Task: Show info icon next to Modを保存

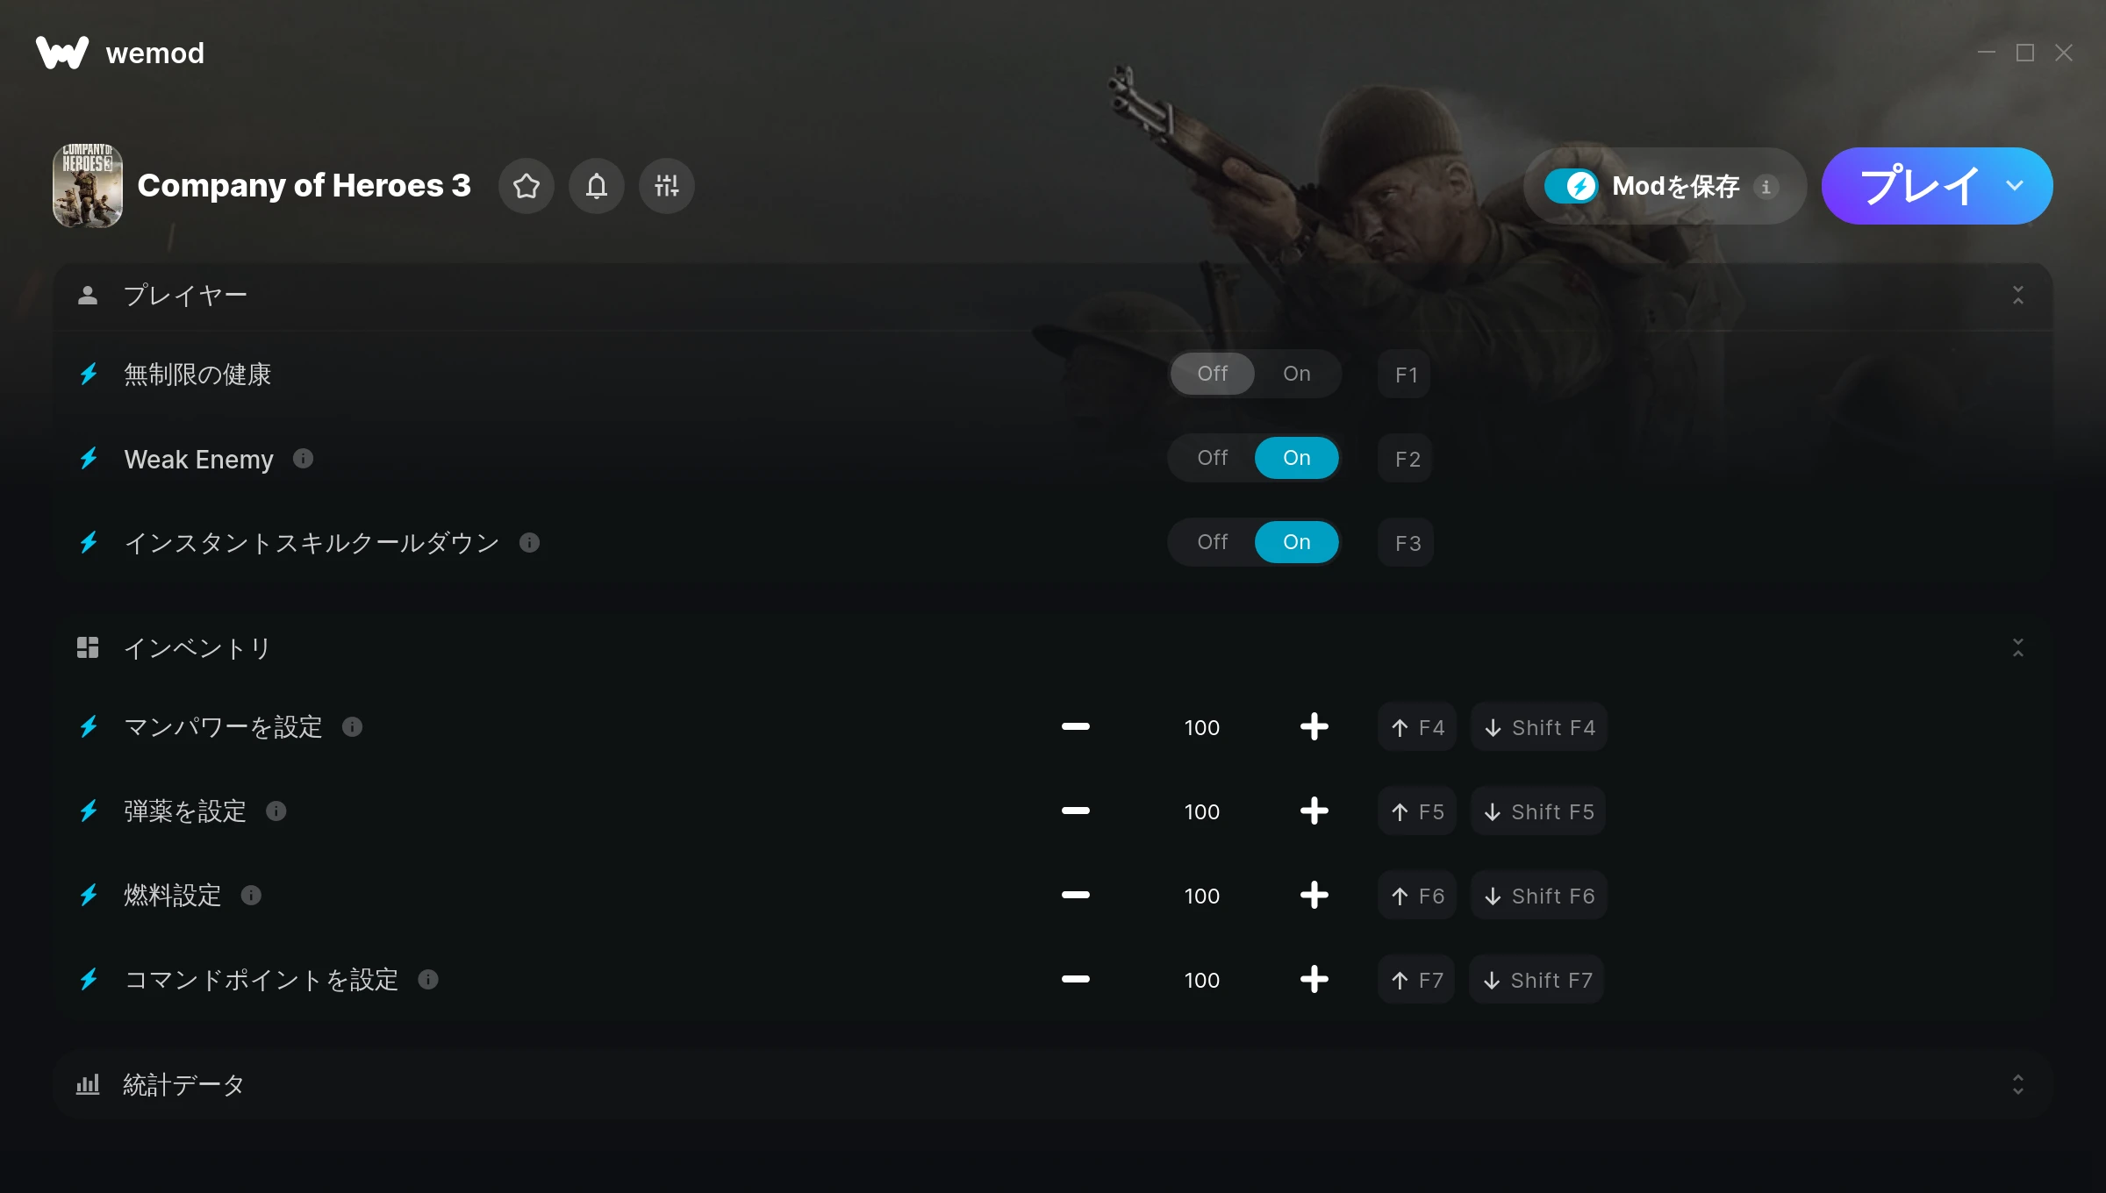Action: point(1766,187)
